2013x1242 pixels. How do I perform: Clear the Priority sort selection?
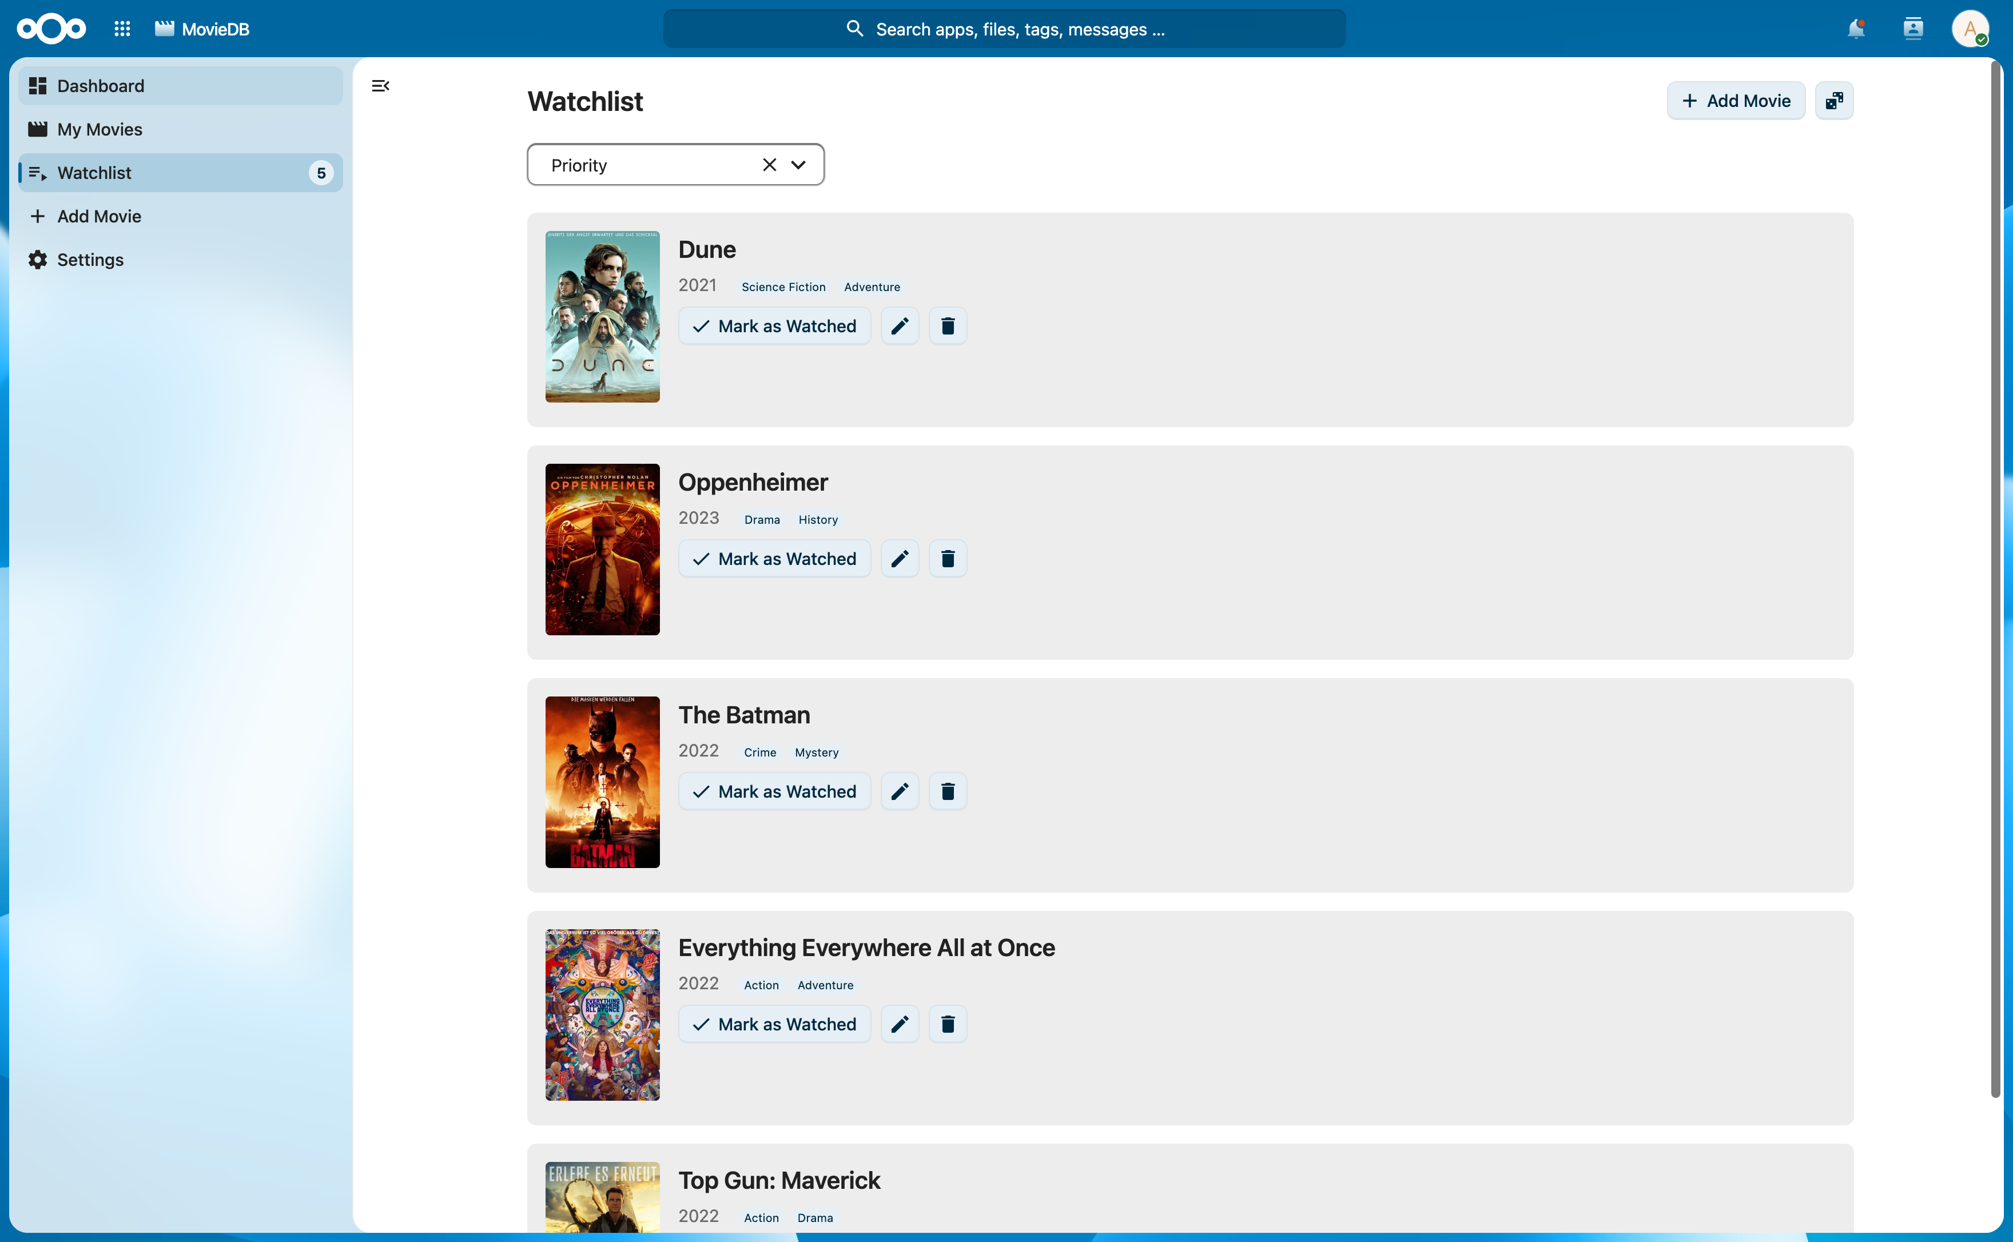pos(770,165)
